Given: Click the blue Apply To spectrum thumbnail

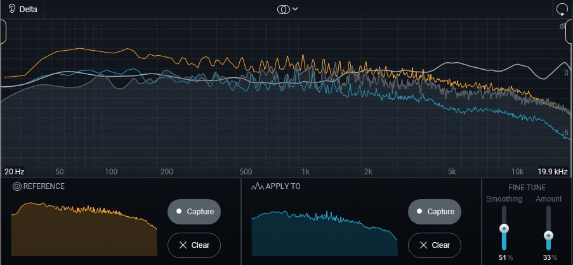Looking at the screenshot, I should pos(324,233).
